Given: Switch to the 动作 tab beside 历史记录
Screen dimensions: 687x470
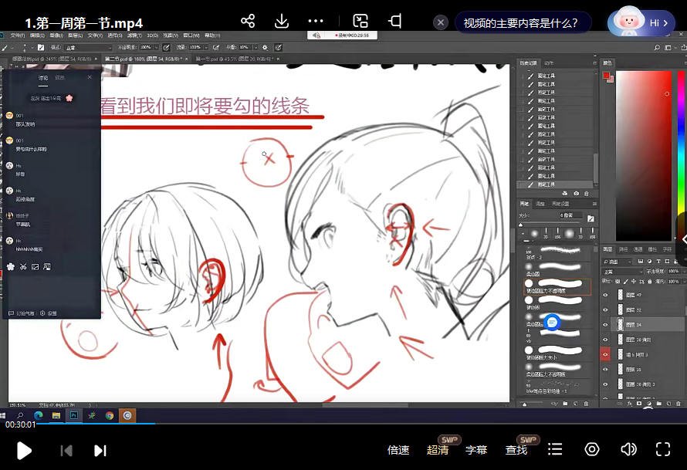Looking at the screenshot, I should (x=550, y=63).
